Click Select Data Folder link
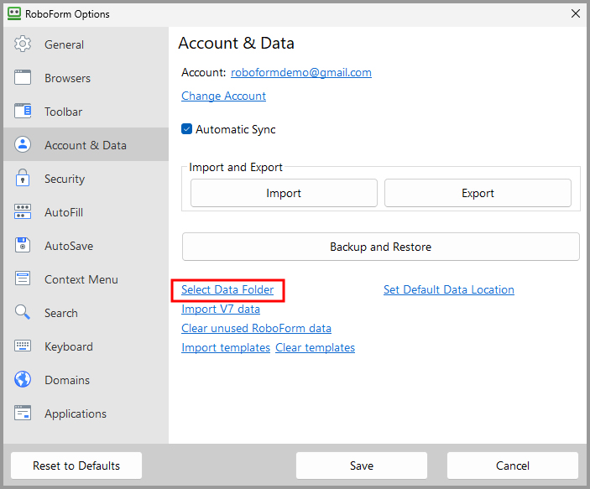This screenshot has height=489, width=590. pos(227,289)
